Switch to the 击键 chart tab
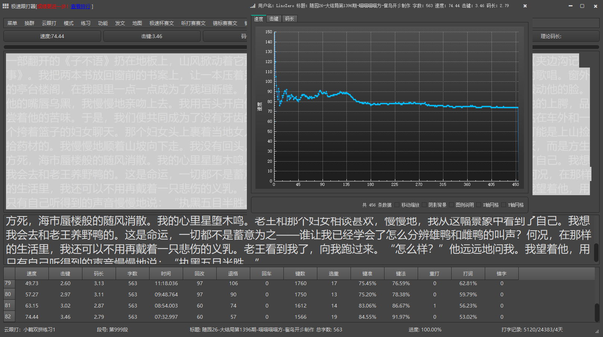The image size is (603, 337). (274, 19)
